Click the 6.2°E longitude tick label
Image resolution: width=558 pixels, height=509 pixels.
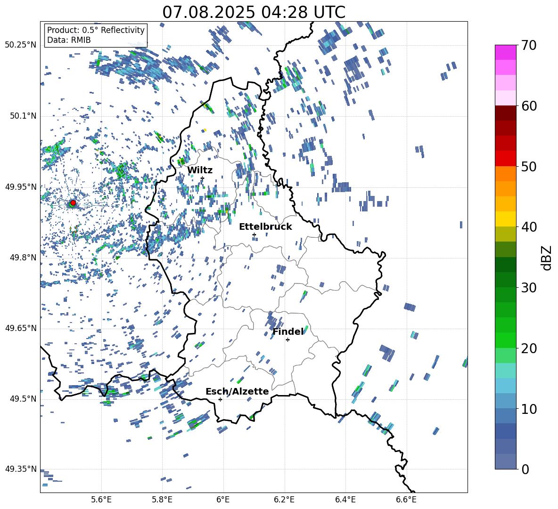pyautogui.click(x=284, y=500)
